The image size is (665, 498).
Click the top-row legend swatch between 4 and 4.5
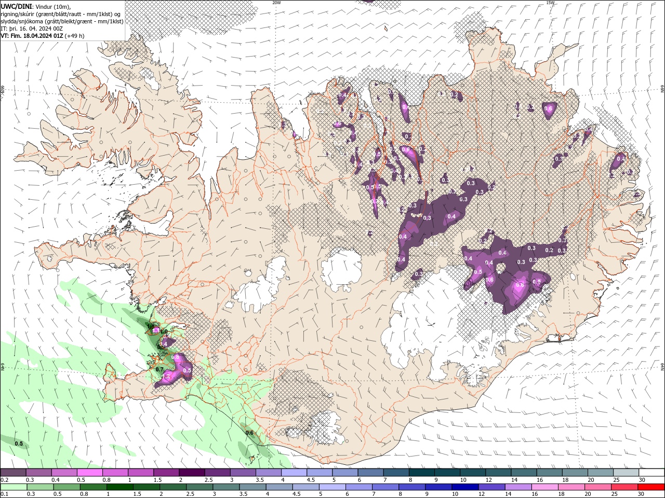coord(294,472)
